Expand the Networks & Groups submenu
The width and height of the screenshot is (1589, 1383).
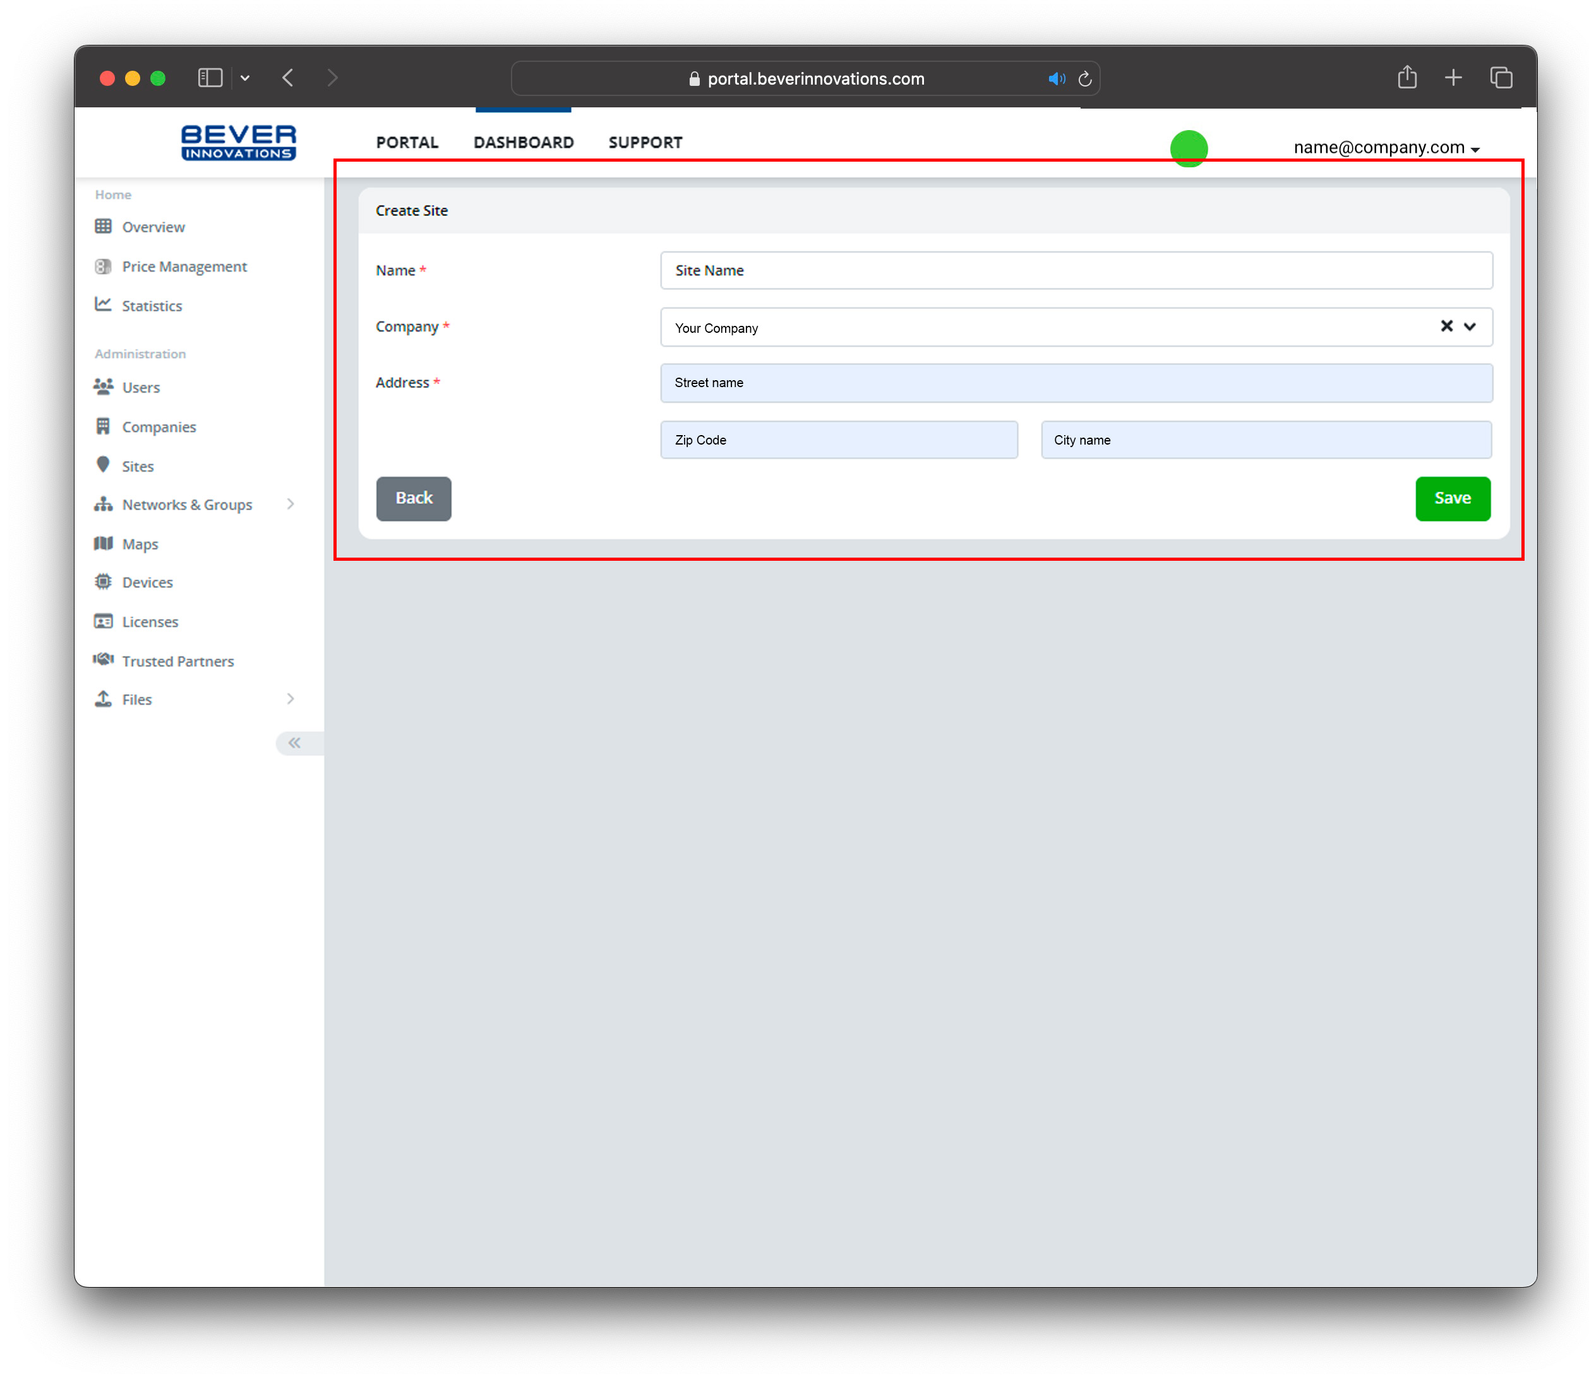pyautogui.click(x=290, y=504)
